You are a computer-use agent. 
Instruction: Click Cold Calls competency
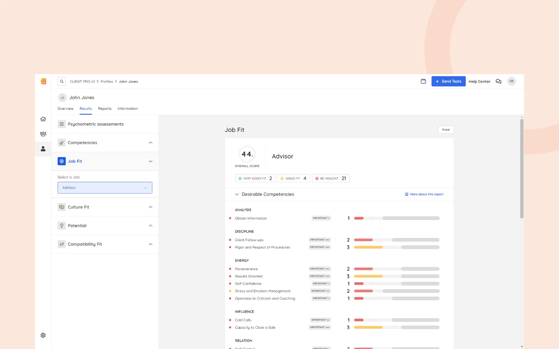[243, 320]
